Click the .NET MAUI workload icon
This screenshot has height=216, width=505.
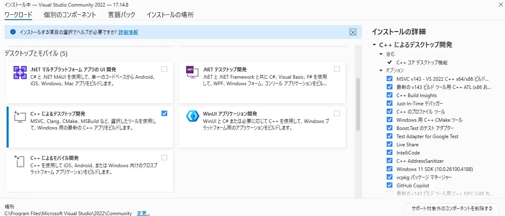[x=20, y=73]
